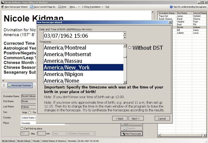
Task: Click horoscope list left scroll arrow
Action: [x=159, y=135]
